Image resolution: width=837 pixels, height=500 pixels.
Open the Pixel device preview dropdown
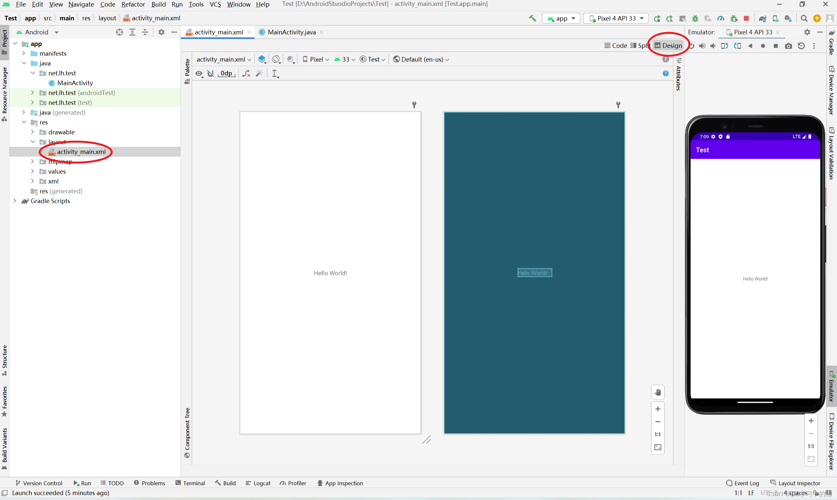(x=315, y=59)
